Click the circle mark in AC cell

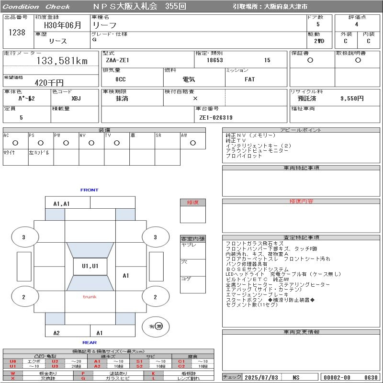pos(15,143)
